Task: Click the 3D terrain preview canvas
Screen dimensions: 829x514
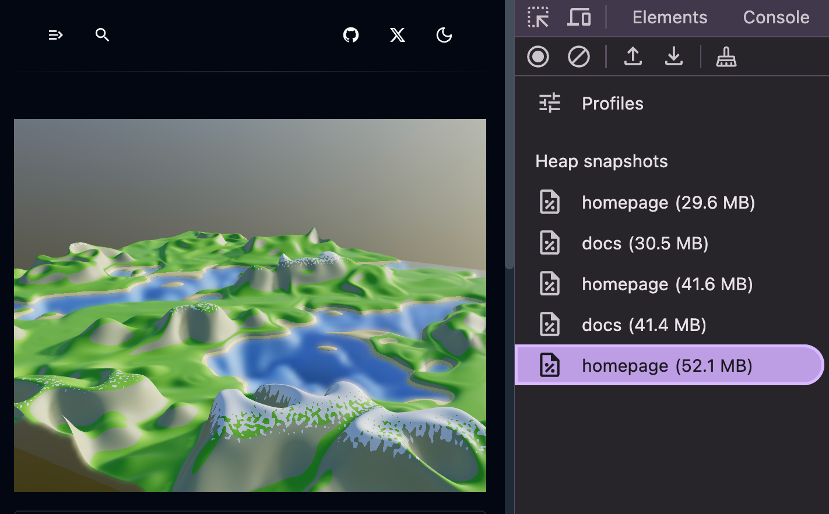Action: [x=250, y=305]
